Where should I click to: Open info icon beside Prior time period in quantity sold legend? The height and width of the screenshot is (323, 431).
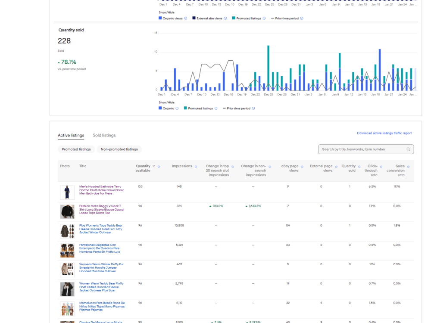253,109
